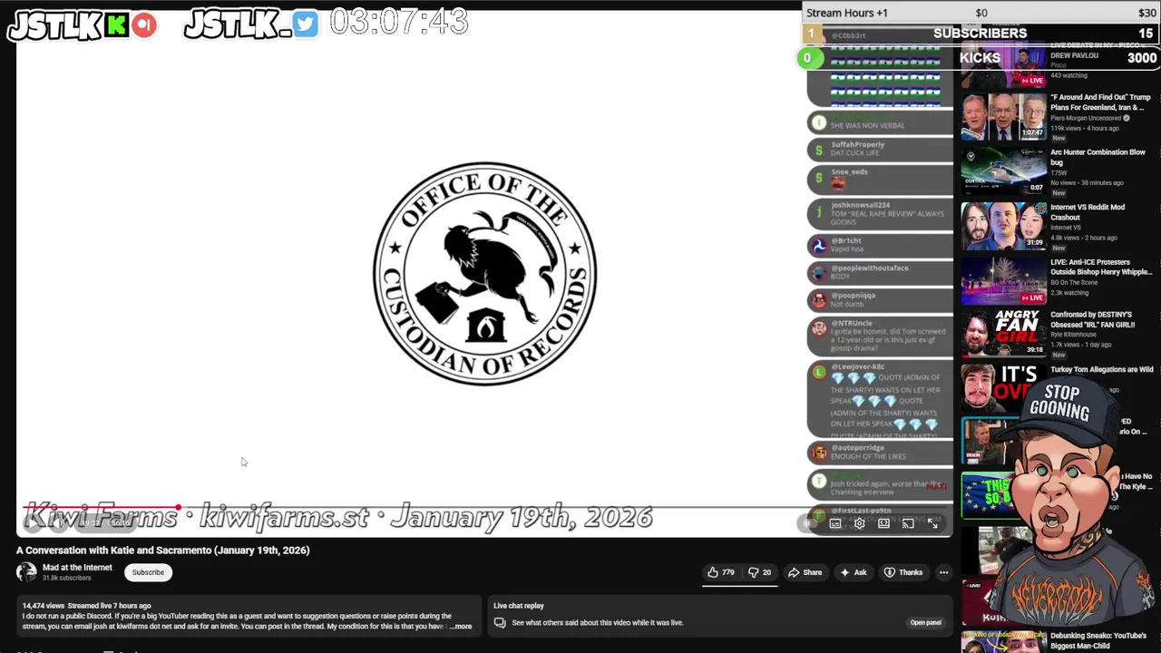1161x653 pixels.
Task: Open Internet VS Reddit Mod Crashout thumbnail
Action: tap(1003, 226)
